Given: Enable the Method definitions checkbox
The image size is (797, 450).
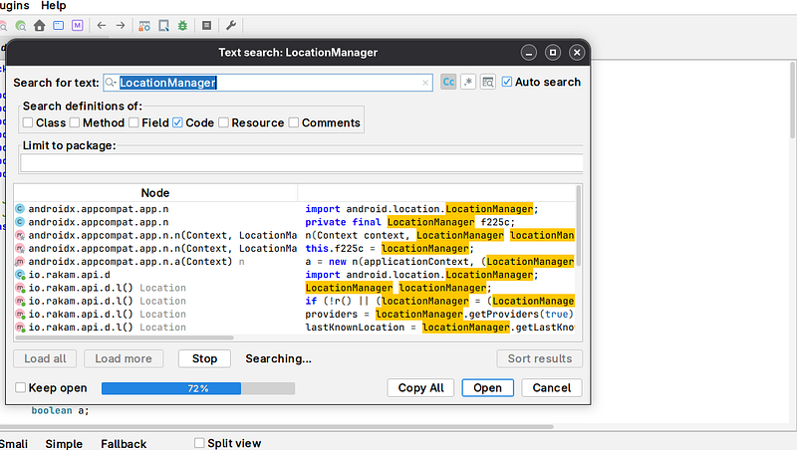Looking at the screenshot, I should click(x=75, y=122).
